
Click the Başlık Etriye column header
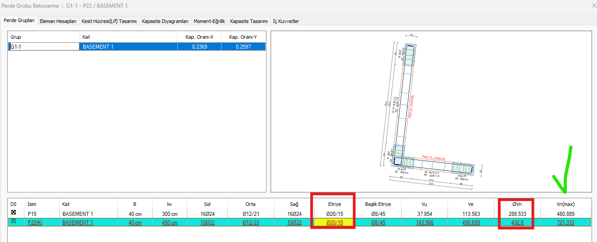(378, 204)
